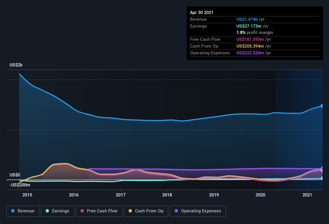Click the Operating Expenses tooltip label
Viewport: 329px width, 224px height.
(x=210, y=53)
